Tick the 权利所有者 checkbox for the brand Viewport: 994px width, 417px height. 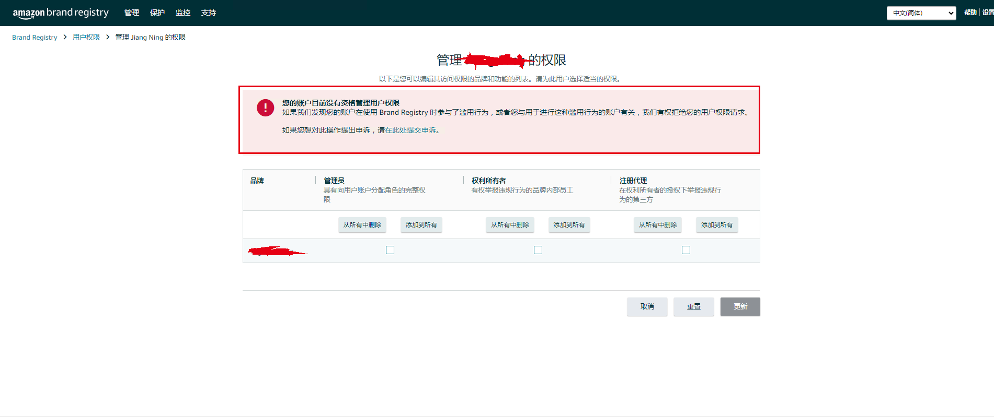(x=538, y=250)
